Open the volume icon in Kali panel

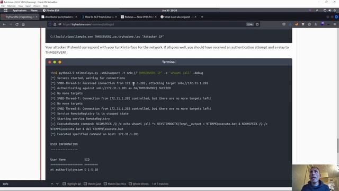[329, 11]
